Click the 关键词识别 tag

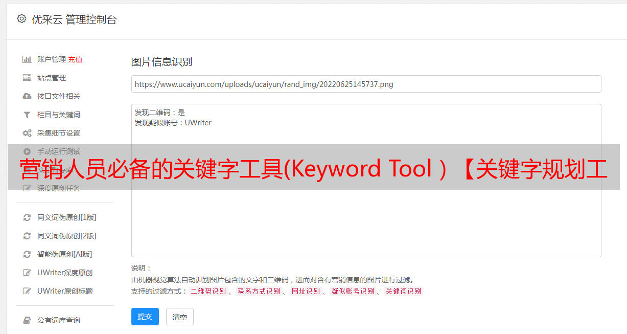click(x=404, y=291)
